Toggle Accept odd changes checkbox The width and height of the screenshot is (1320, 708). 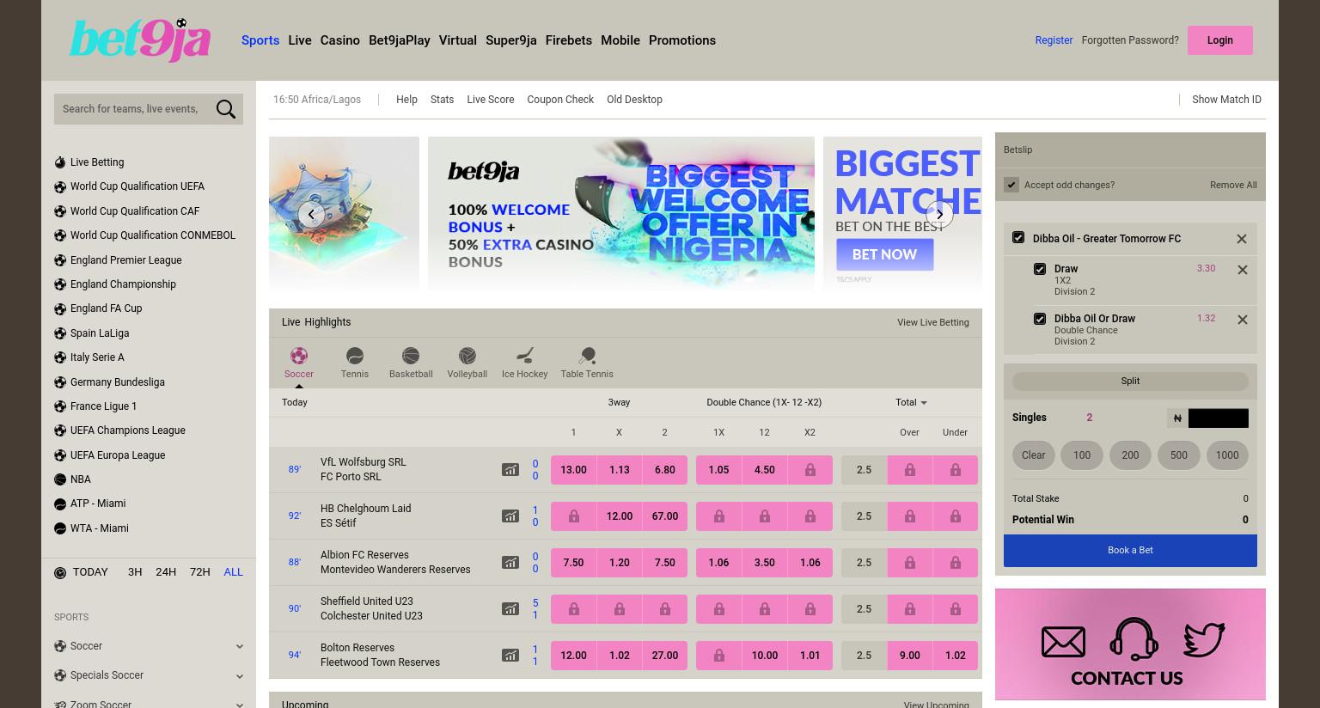point(1011,185)
